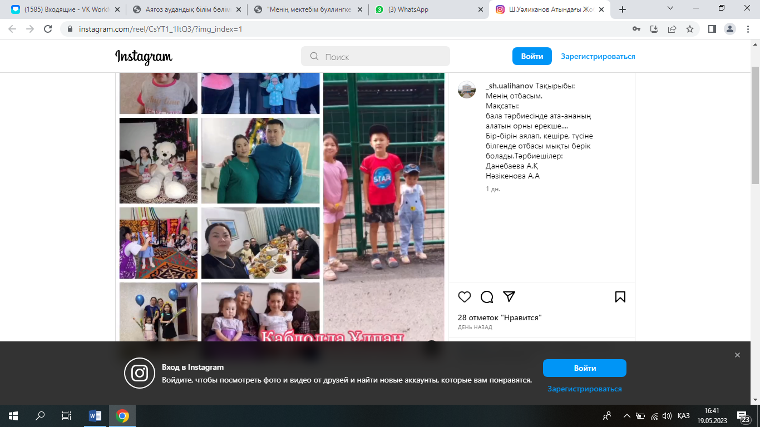
Task: Click Зарегистрироваться link in header
Action: coord(598,56)
